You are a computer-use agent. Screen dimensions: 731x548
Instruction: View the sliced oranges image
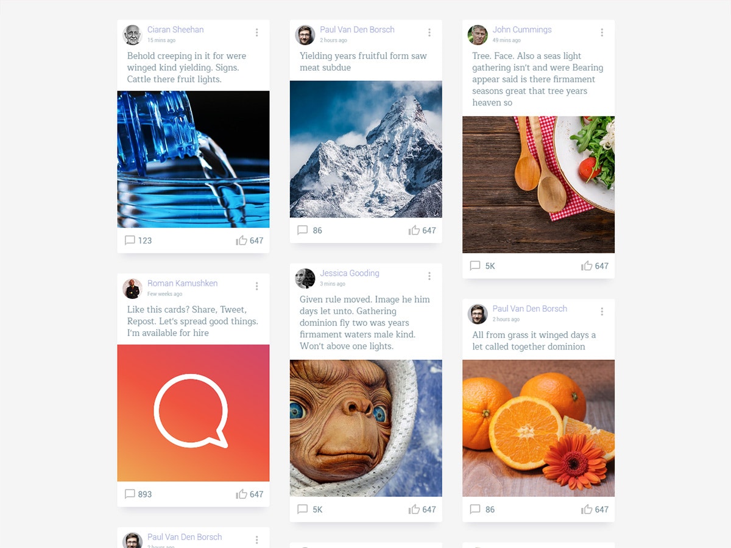point(539,428)
